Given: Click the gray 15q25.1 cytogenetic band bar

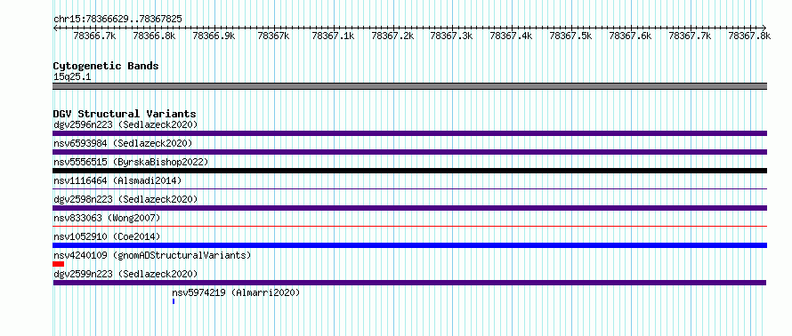Looking at the screenshot, I should coord(410,86).
